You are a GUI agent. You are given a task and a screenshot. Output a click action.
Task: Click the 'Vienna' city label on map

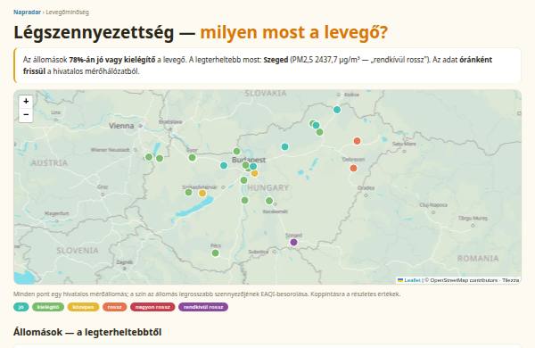pos(121,126)
